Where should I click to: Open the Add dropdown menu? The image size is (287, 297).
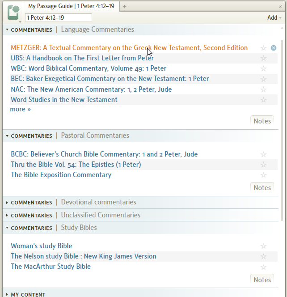274,17
